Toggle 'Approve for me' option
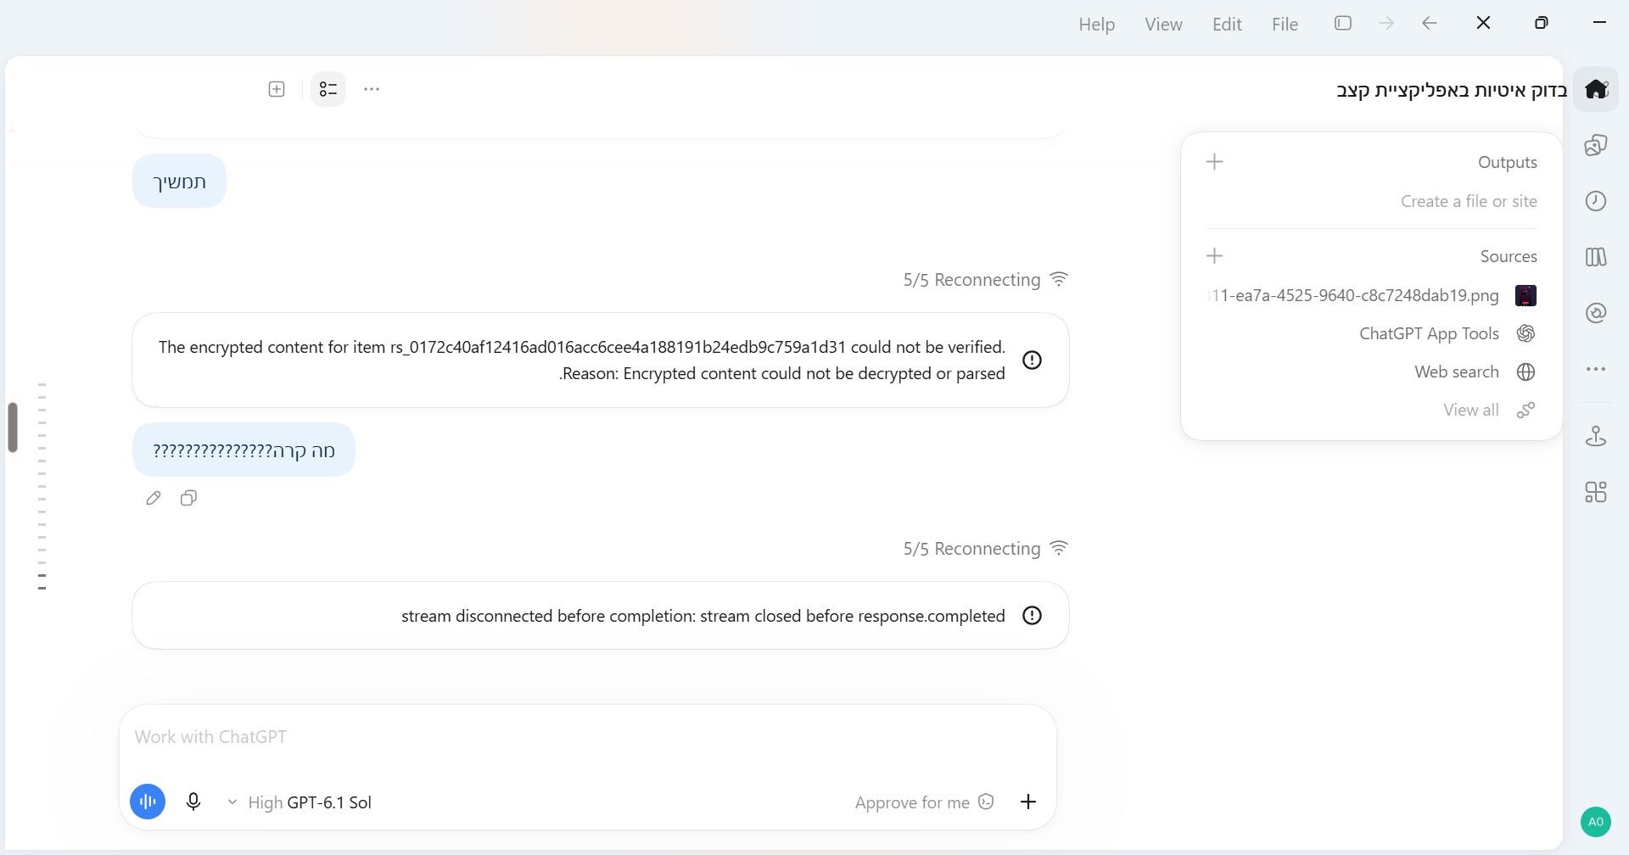The width and height of the screenshot is (1629, 855). [924, 802]
